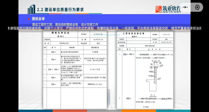
Task: Click the scrolling copyright notice text
Action: click(x=104, y=28)
